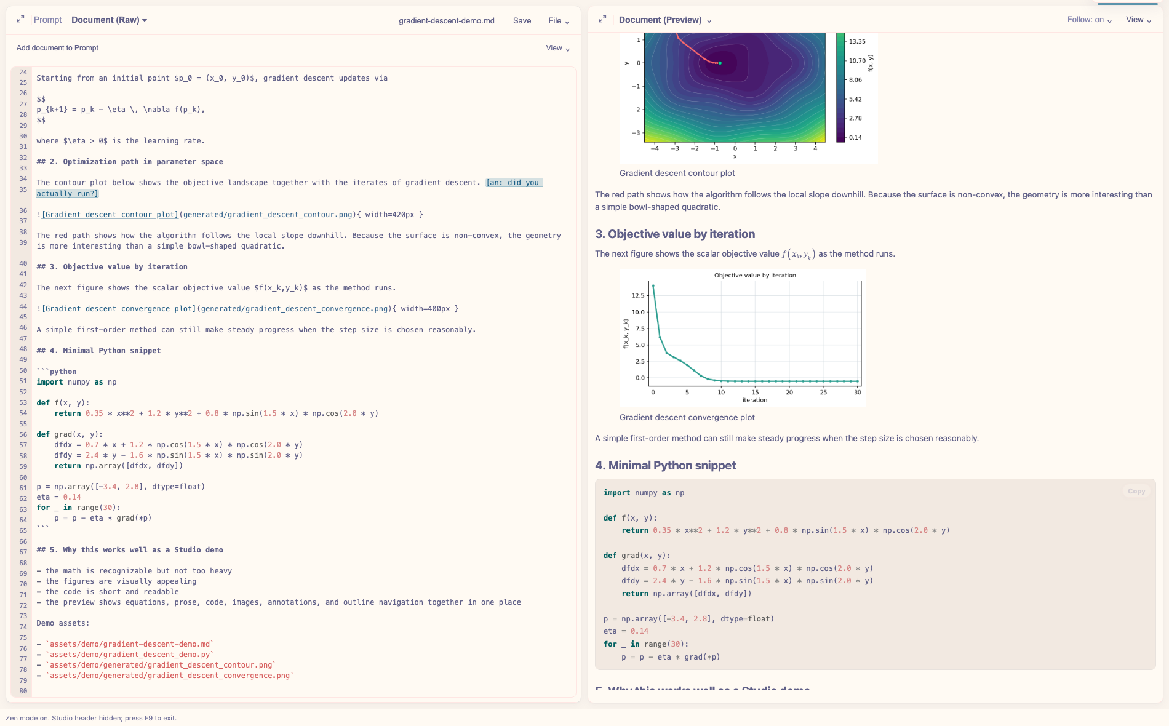The height and width of the screenshot is (726, 1169).
Task: Click the 'Gradient descent contour plot' caption
Action: [677, 174]
